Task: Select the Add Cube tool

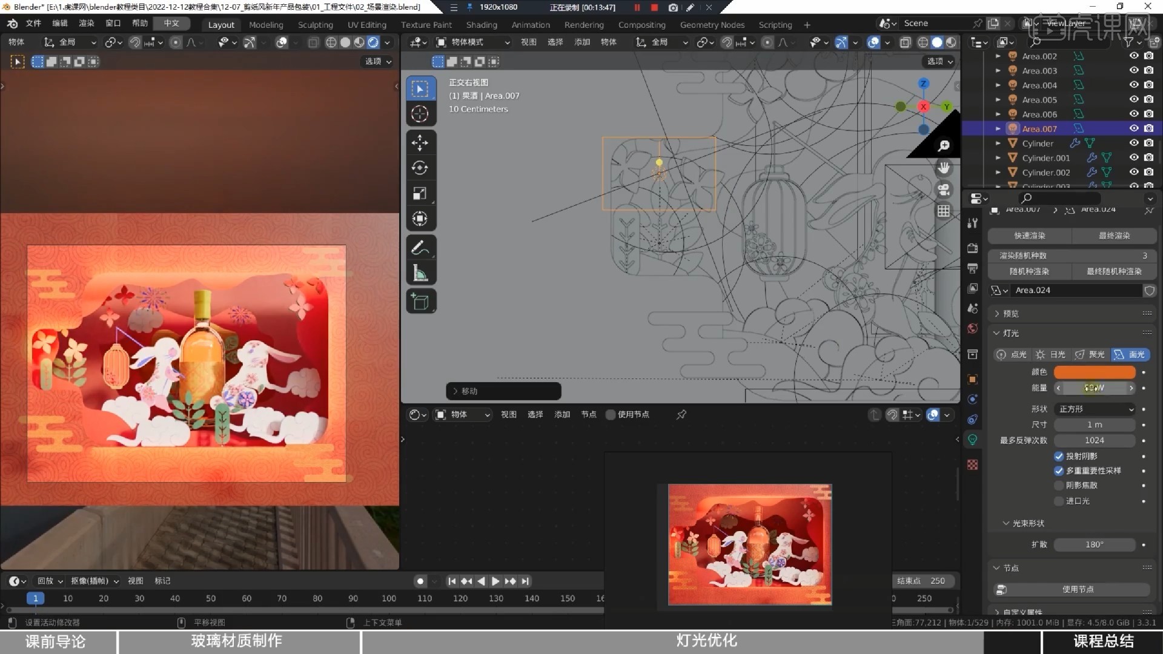Action: coord(420,302)
